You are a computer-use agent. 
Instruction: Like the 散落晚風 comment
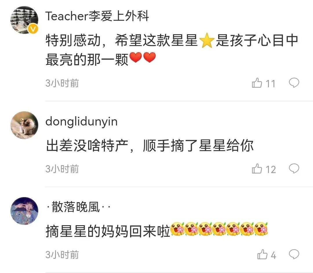(262, 255)
